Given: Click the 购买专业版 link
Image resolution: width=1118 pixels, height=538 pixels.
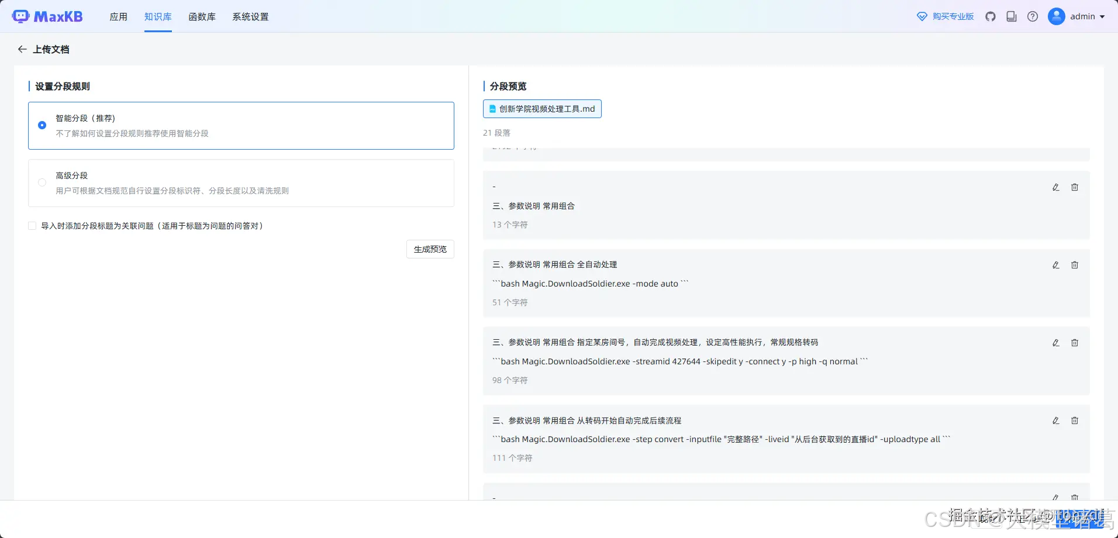Looking at the screenshot, I should coord(953,16).
